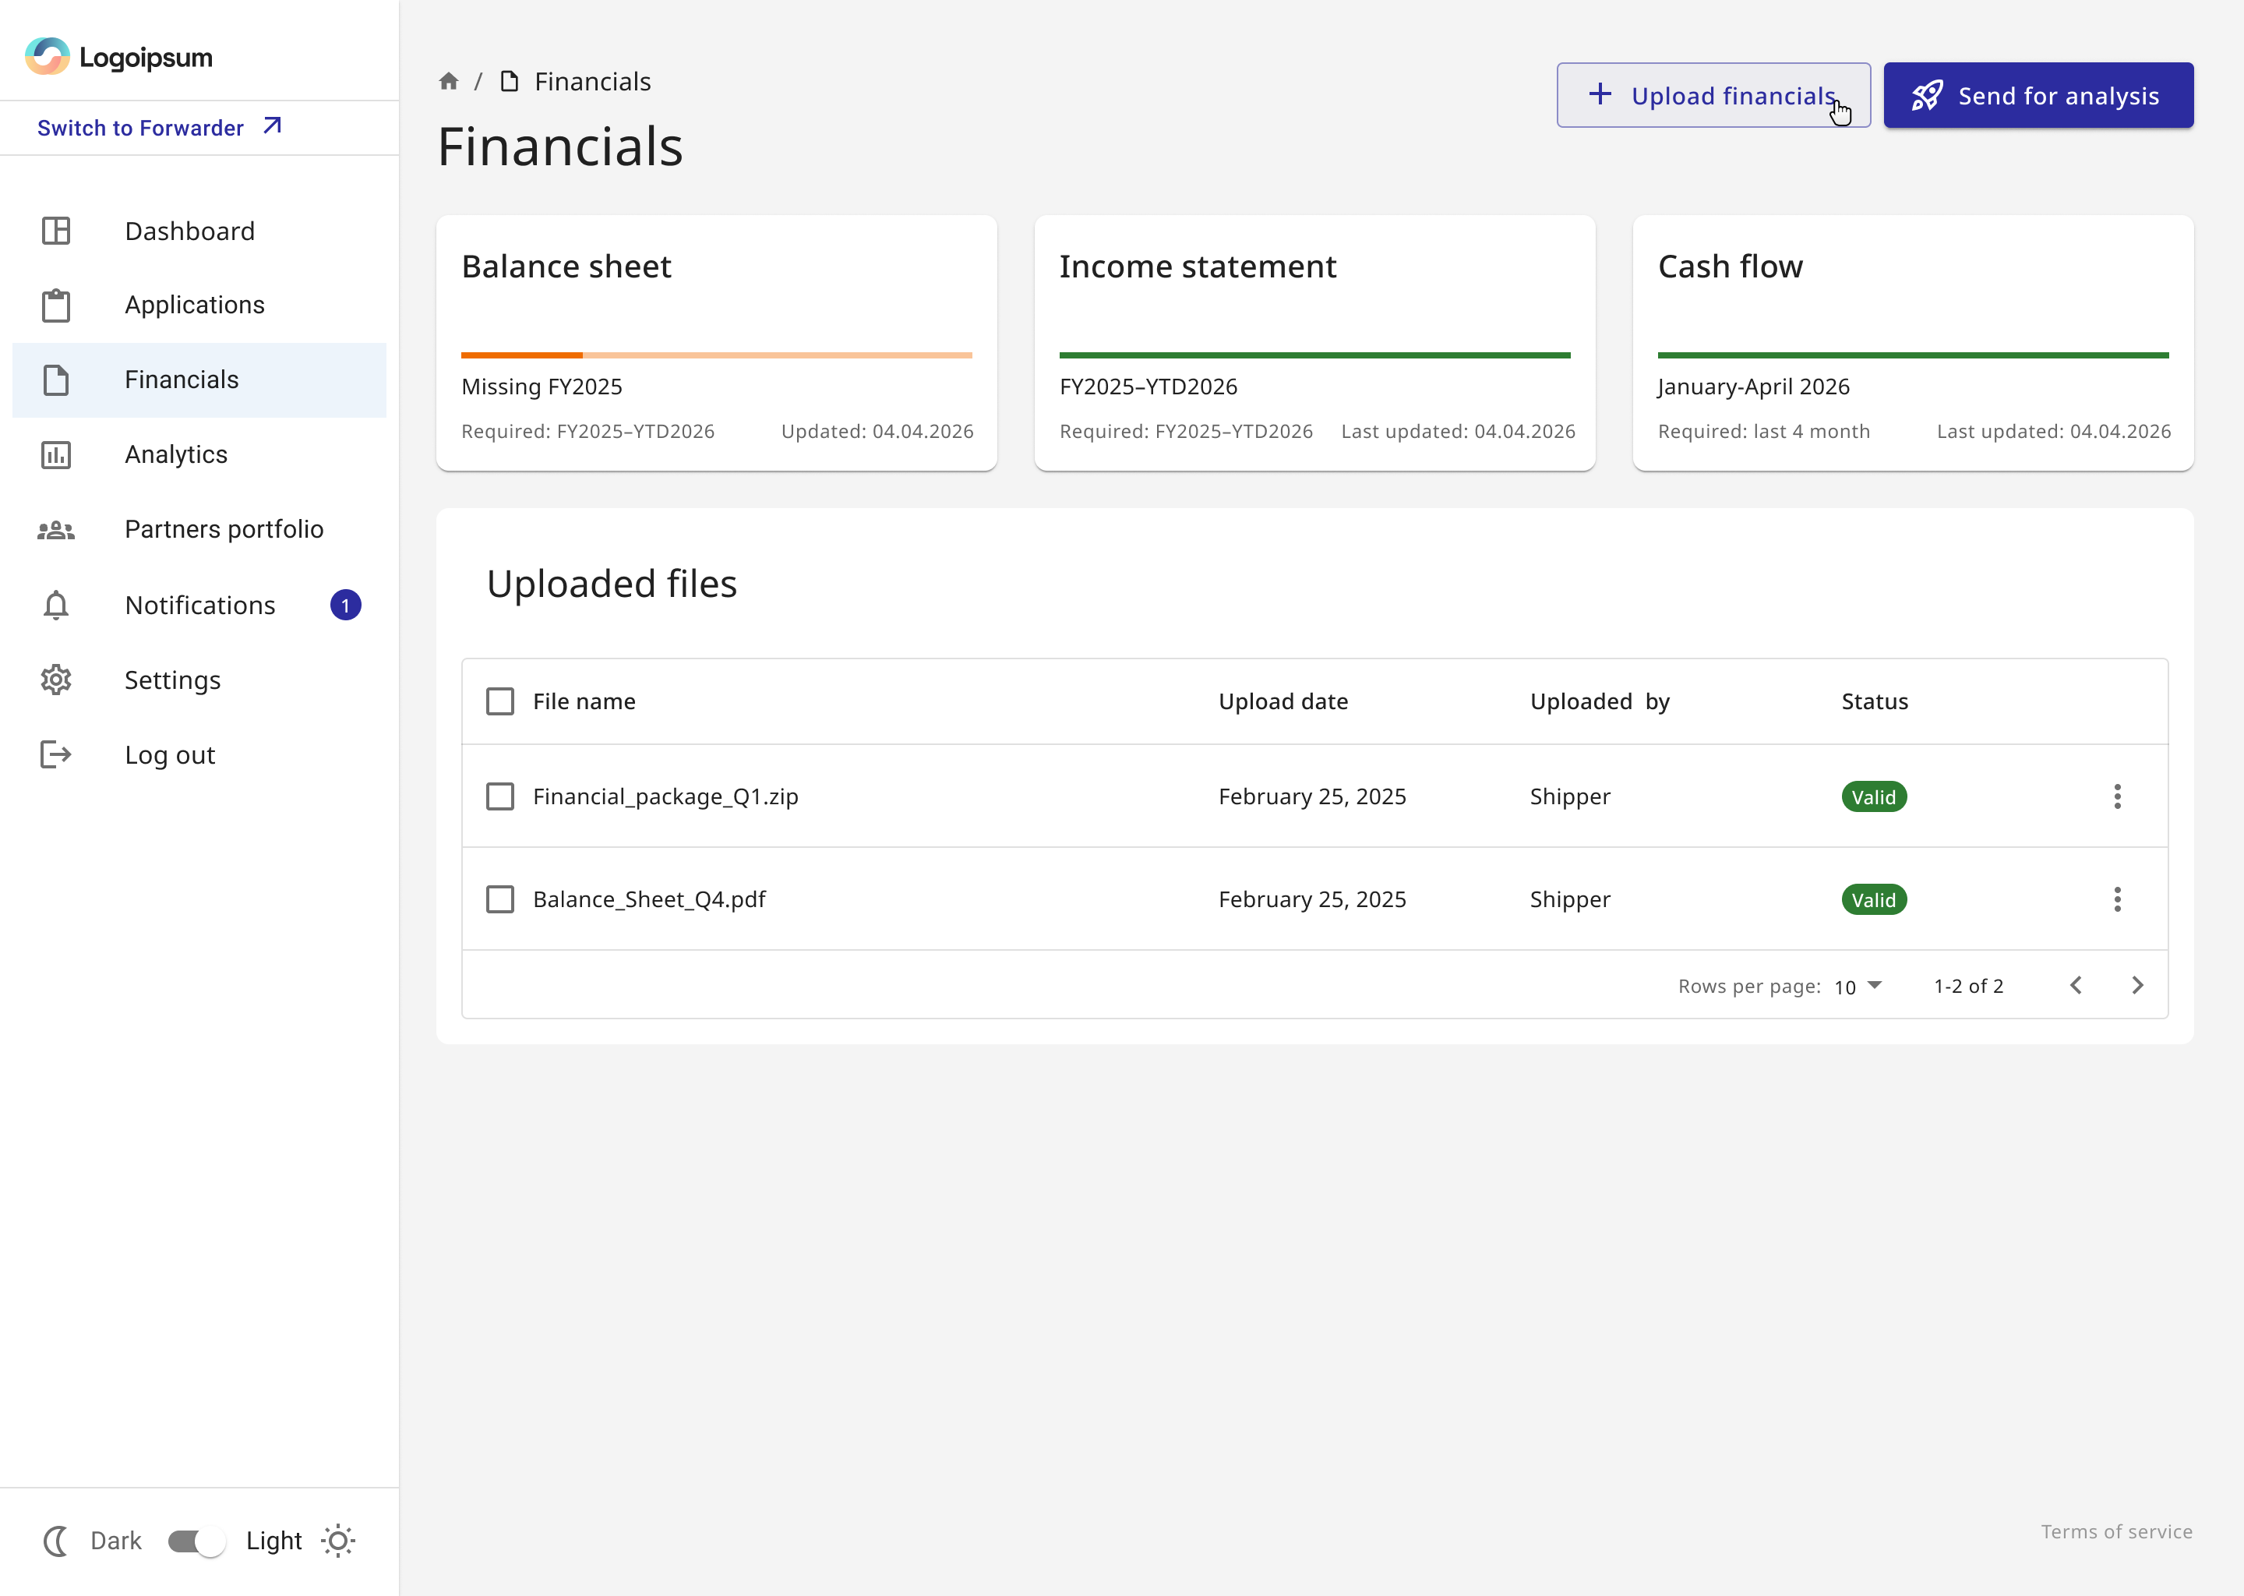
Task: Open the Terms of service link
Action: [2116, 1531]
